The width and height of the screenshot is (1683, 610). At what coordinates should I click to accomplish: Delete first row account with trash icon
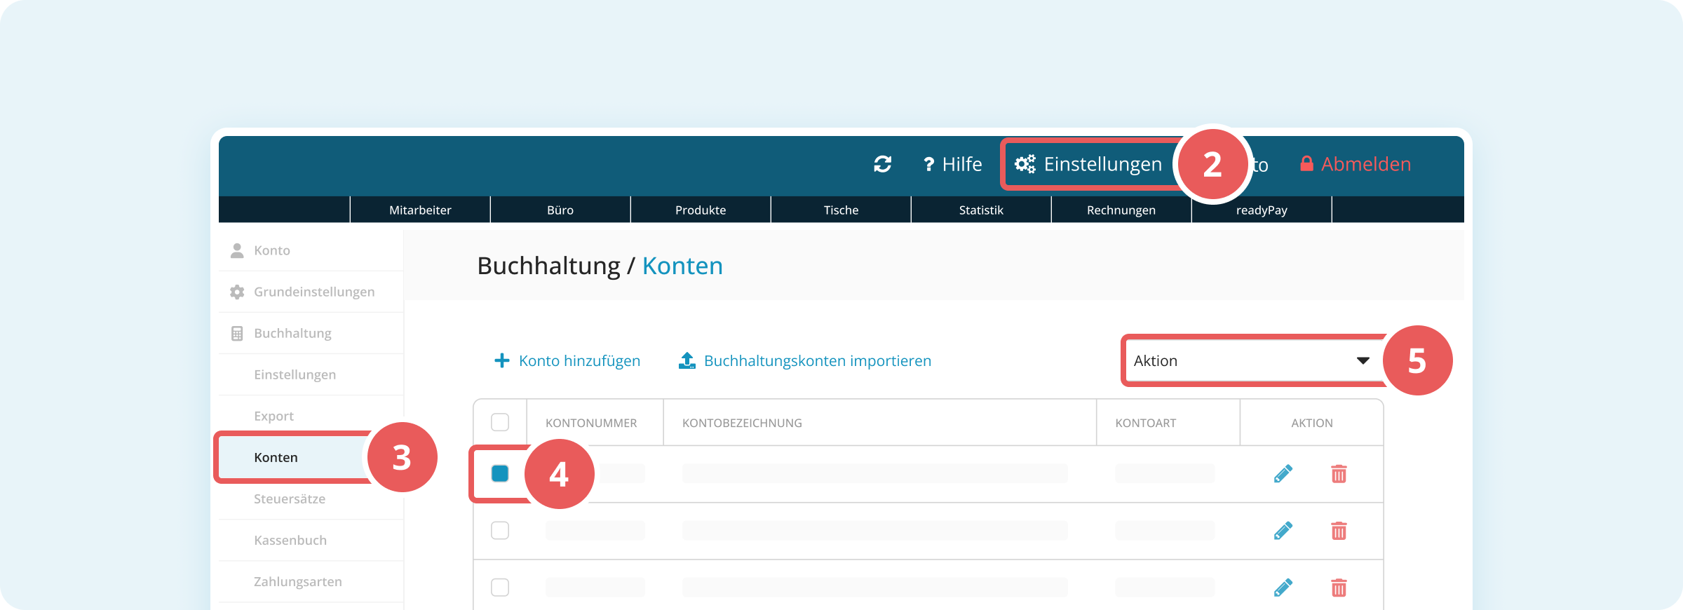click(x=1339, y=474)
